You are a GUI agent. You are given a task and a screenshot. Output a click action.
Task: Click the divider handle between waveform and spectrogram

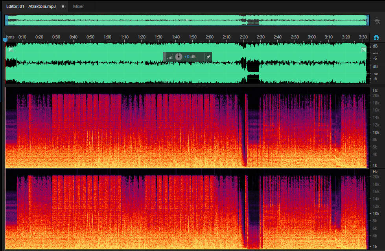(201, 85)
